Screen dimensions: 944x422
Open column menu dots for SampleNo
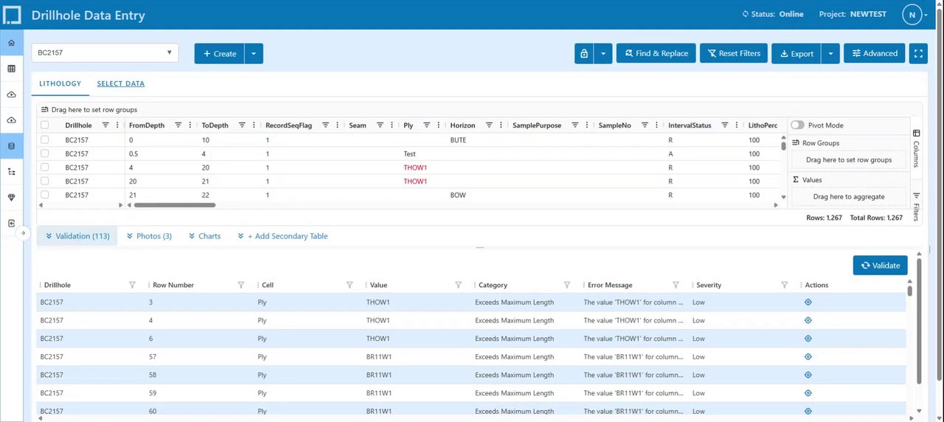click(656, 125)
